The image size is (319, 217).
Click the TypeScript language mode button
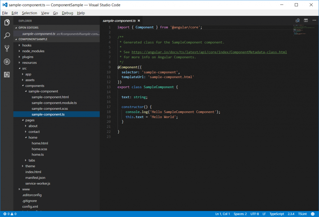tap(277, 214)
